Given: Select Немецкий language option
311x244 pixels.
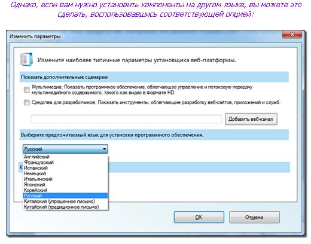Looking at the screenshot, I should [x=66, y=173].
